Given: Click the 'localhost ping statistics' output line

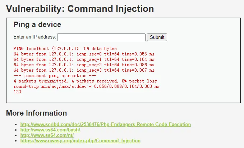Looking at the screenshot, I should tap(55, 76).
